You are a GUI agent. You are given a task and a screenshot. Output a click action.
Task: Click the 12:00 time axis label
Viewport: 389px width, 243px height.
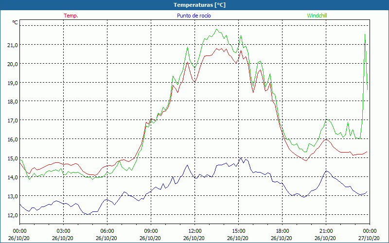195,231
